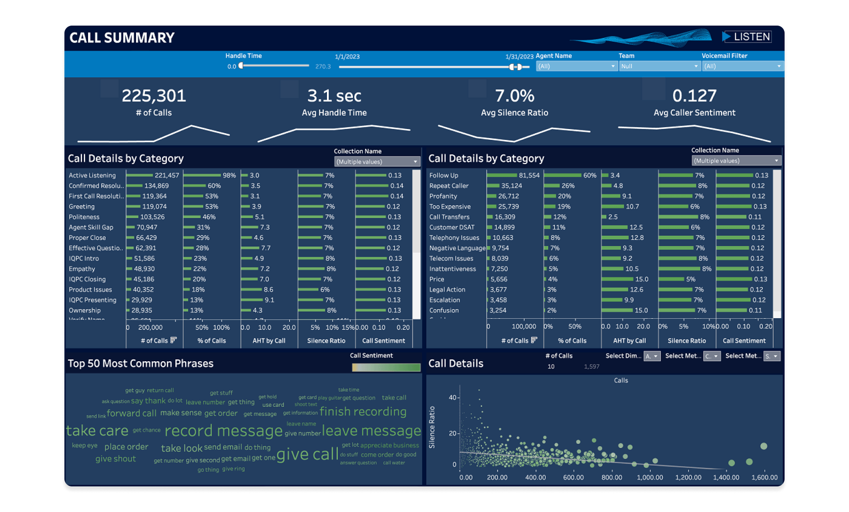Select the Product Issues row
This screenshot has width=849, height=512.
(239, 290)
